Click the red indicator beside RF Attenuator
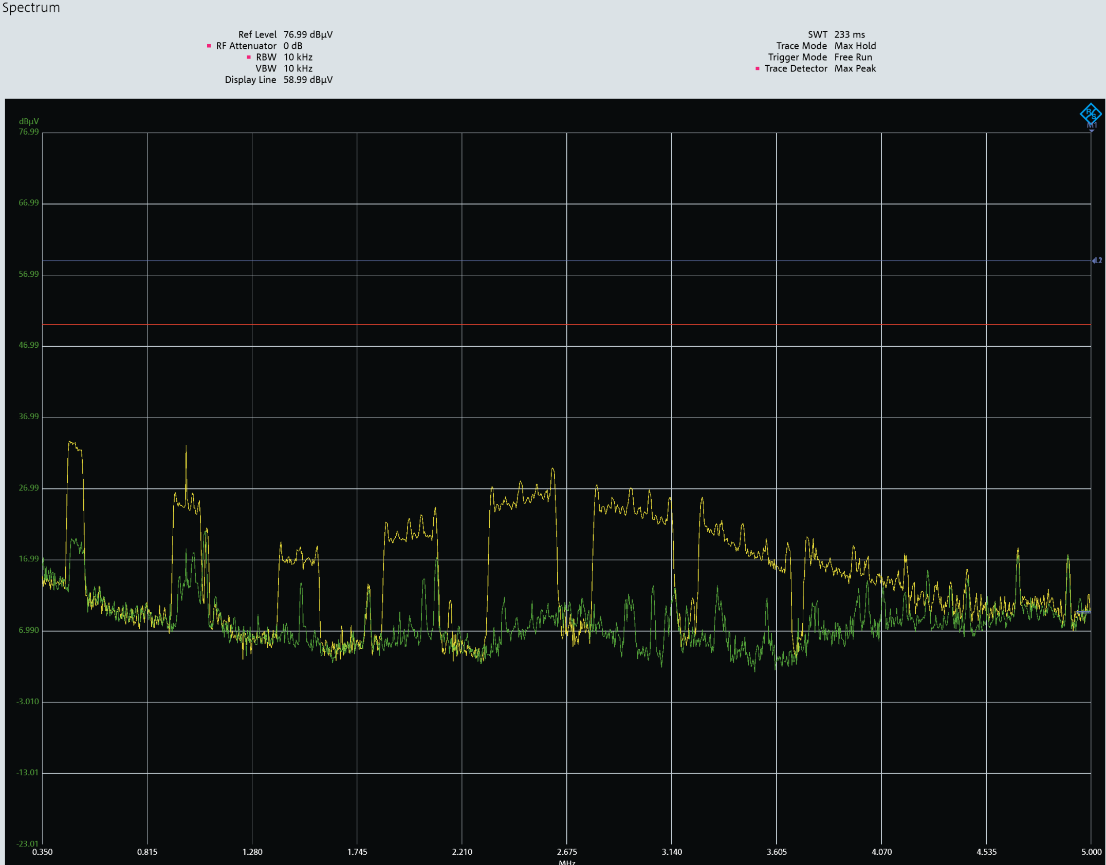Image resolution: width=1106 pixels, height=865 pixels. pyautogui.click(x=209, y=46)
